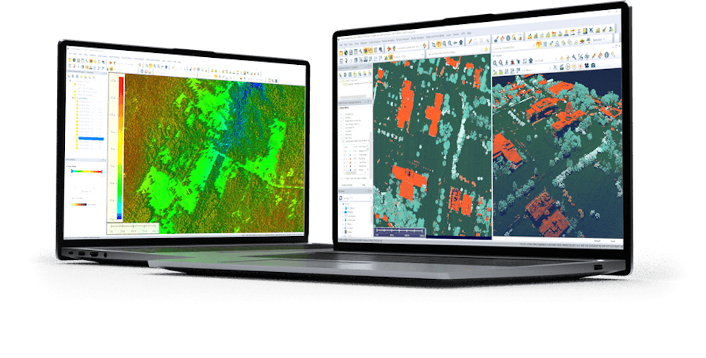Click green play fly-through button in 3D viewer
The width and height of the screenshot is (706, 358).
(x=568, y=66)
